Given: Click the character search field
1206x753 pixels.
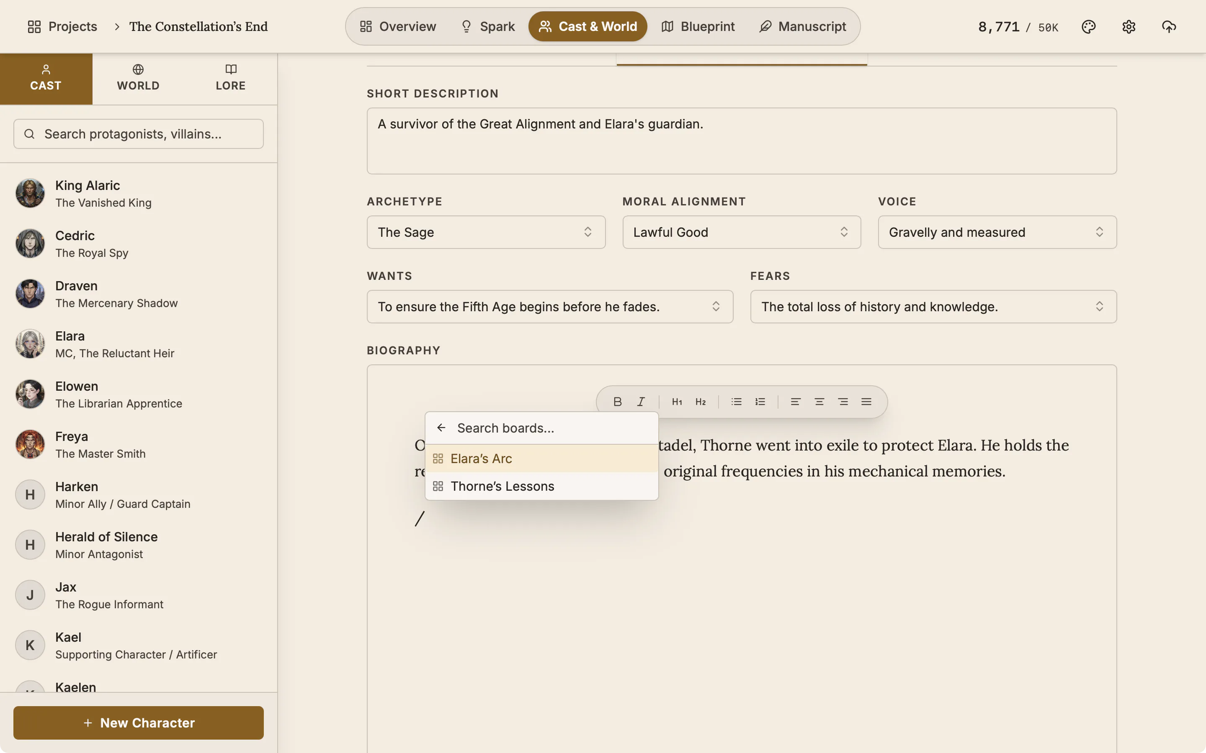Looking at the screenshot, I should (139, 134).
